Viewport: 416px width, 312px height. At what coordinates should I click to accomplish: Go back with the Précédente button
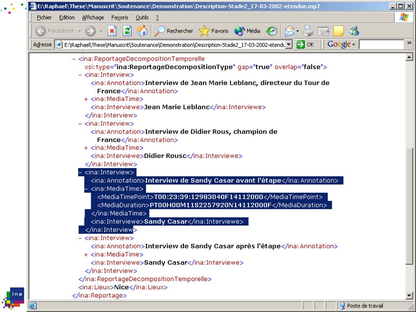55,31
